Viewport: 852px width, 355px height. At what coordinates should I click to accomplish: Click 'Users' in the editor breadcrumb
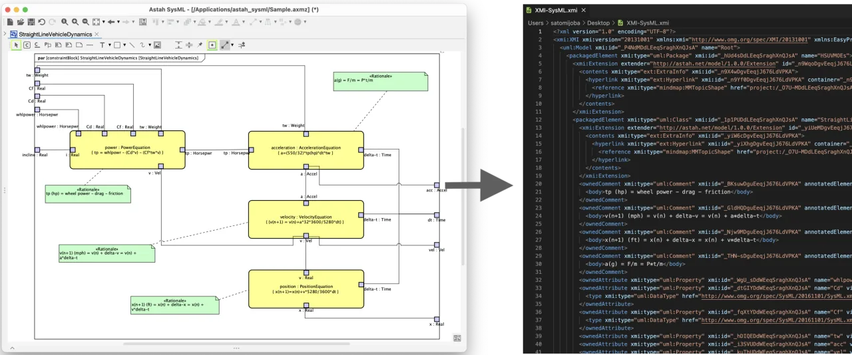coord(536,23)
